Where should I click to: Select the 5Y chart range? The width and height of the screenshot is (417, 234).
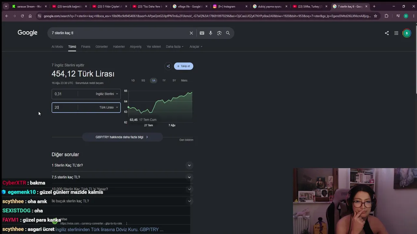(174, 81)
